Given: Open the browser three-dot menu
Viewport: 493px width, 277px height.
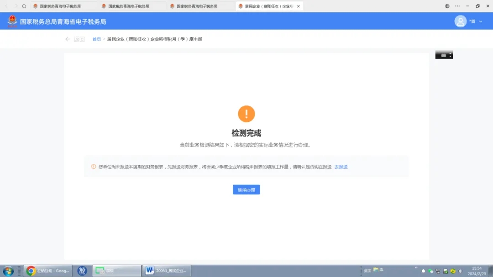Looking at the screenshot, I should (457, 6).
